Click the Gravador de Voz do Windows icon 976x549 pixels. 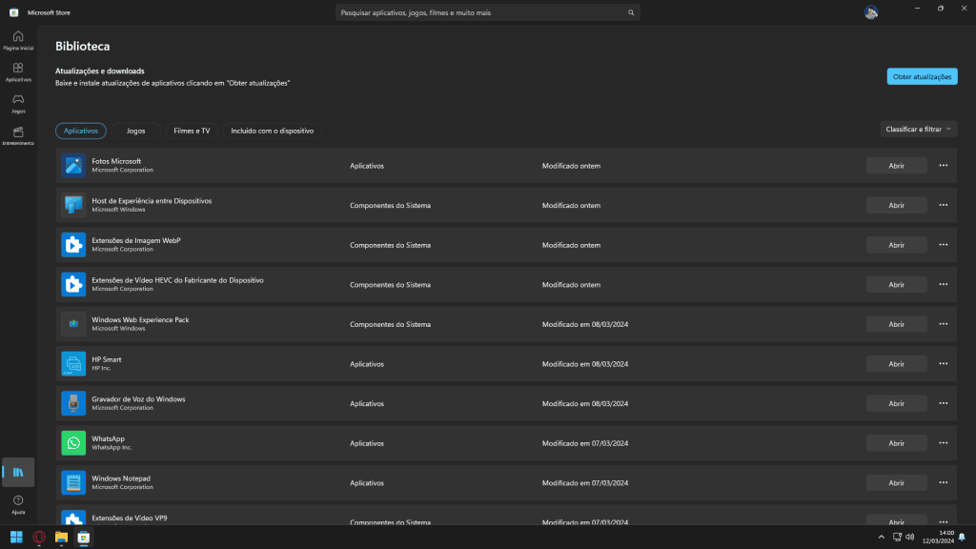[x=73, y=403]
